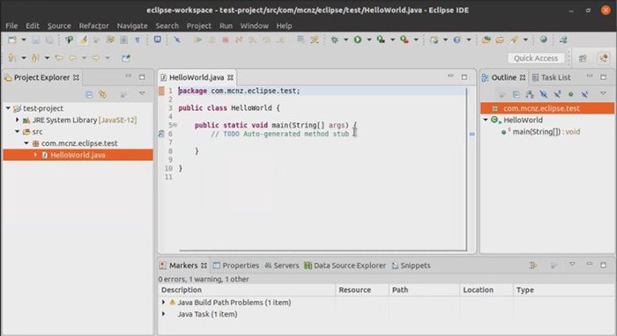Switch to the Task List tab
Image resolution: width=617 pixels, height=336 pixels.
(x=551, y=77)
